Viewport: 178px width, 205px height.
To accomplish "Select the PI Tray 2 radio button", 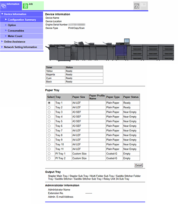I will tap(49, 158).
